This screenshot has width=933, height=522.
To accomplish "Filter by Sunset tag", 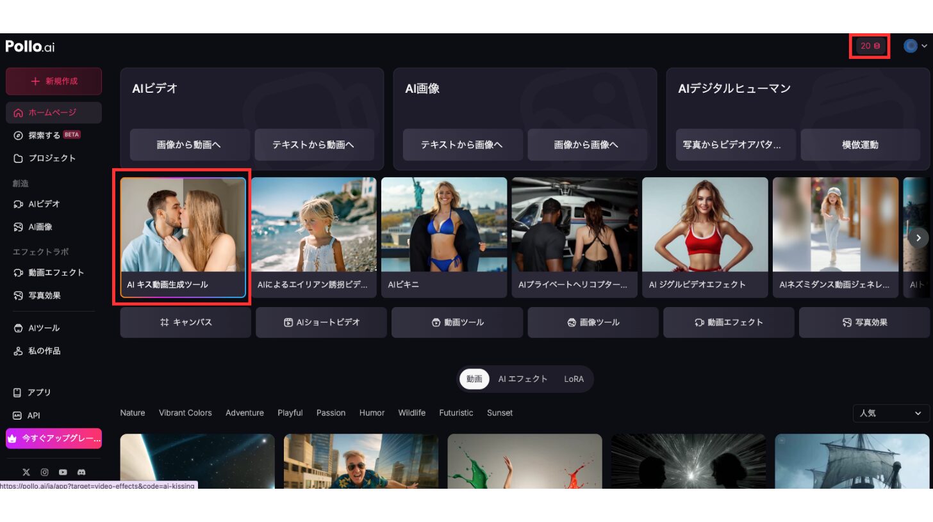I will coord(500,413).
